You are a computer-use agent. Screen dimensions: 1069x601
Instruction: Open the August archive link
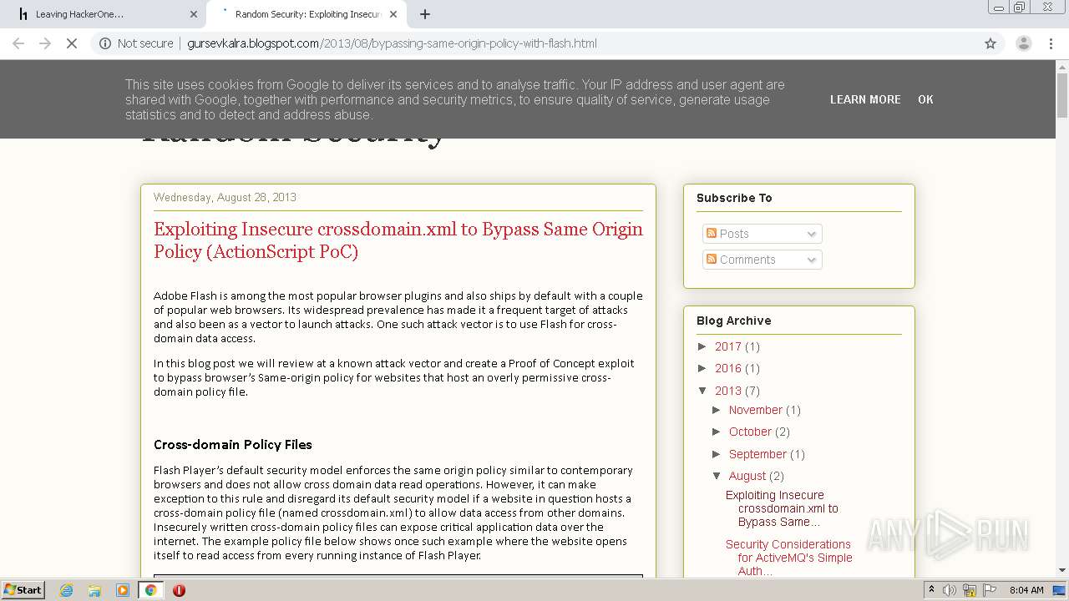click(747, 476)
